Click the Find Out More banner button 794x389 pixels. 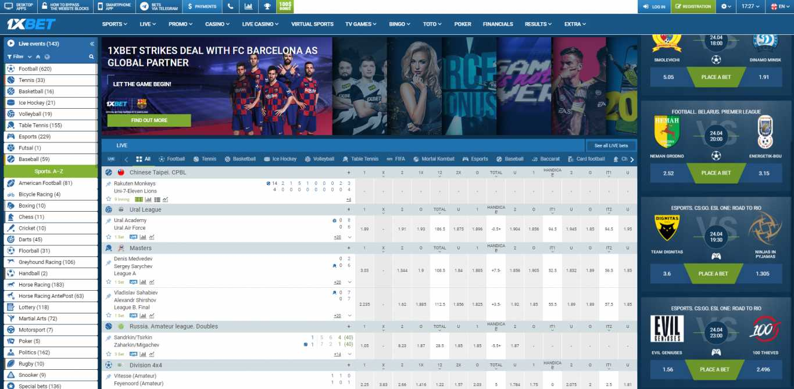click(x=149, y=120)
